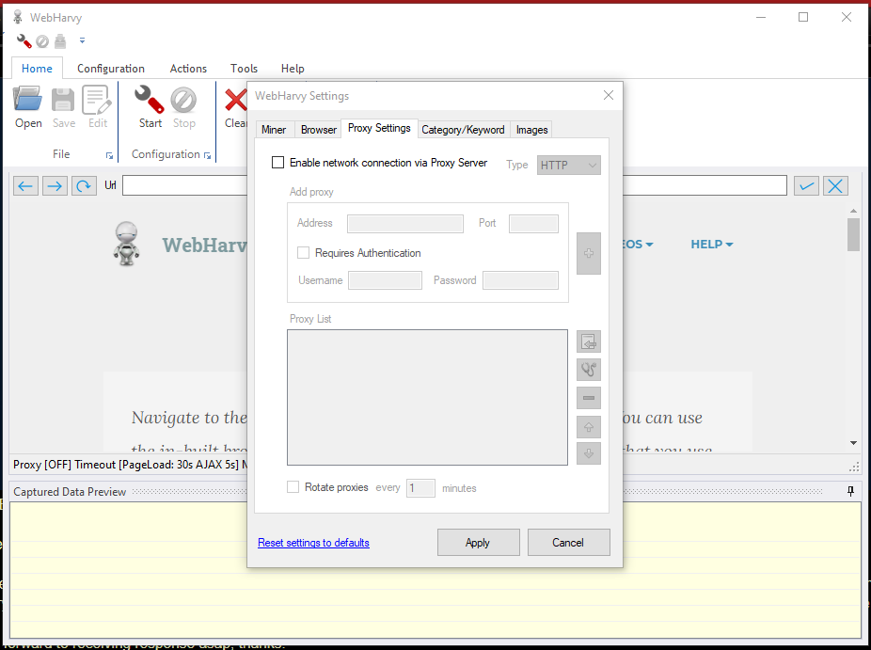Click the empty Proxy List box
This screenshot has height=650, width=871.
pos(427,397)
